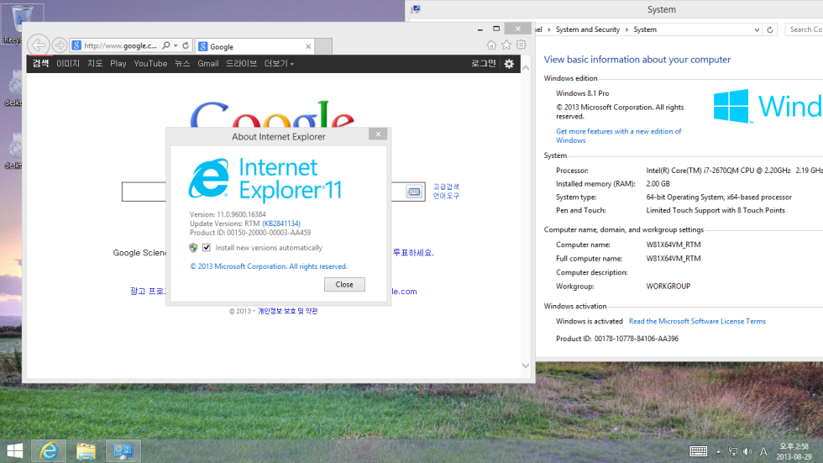
Task: Refresh the System control panel window
Action: tap(770, 30)
